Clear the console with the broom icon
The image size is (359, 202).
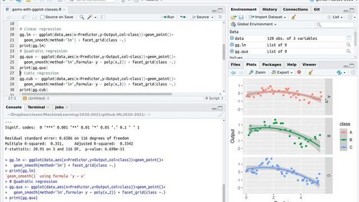point(220,114)
